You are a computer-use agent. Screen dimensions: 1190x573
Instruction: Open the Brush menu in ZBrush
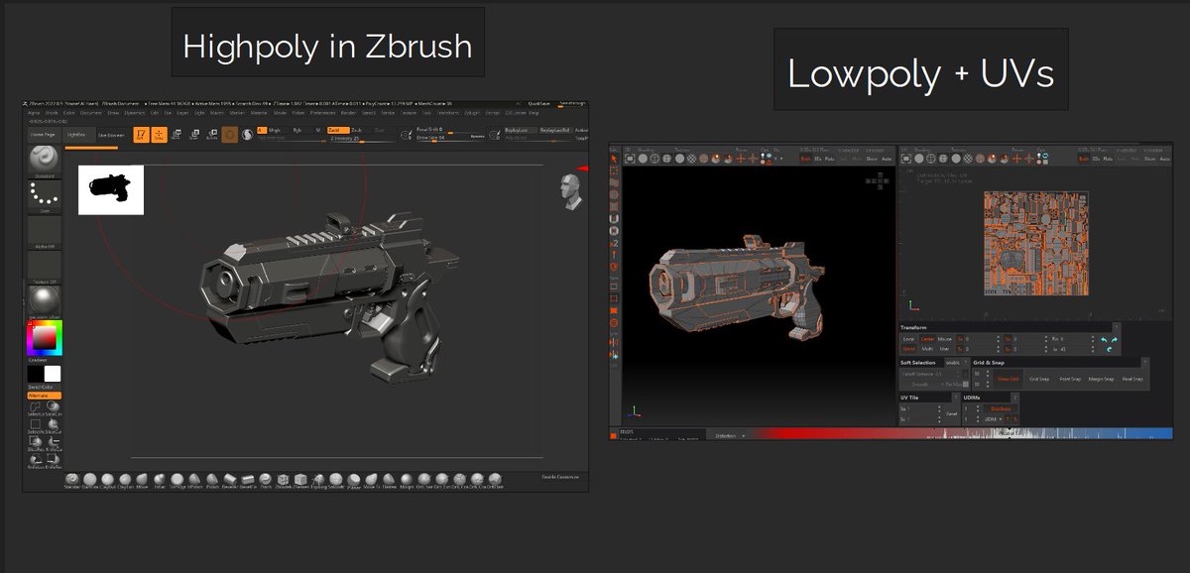pos(52,113)
